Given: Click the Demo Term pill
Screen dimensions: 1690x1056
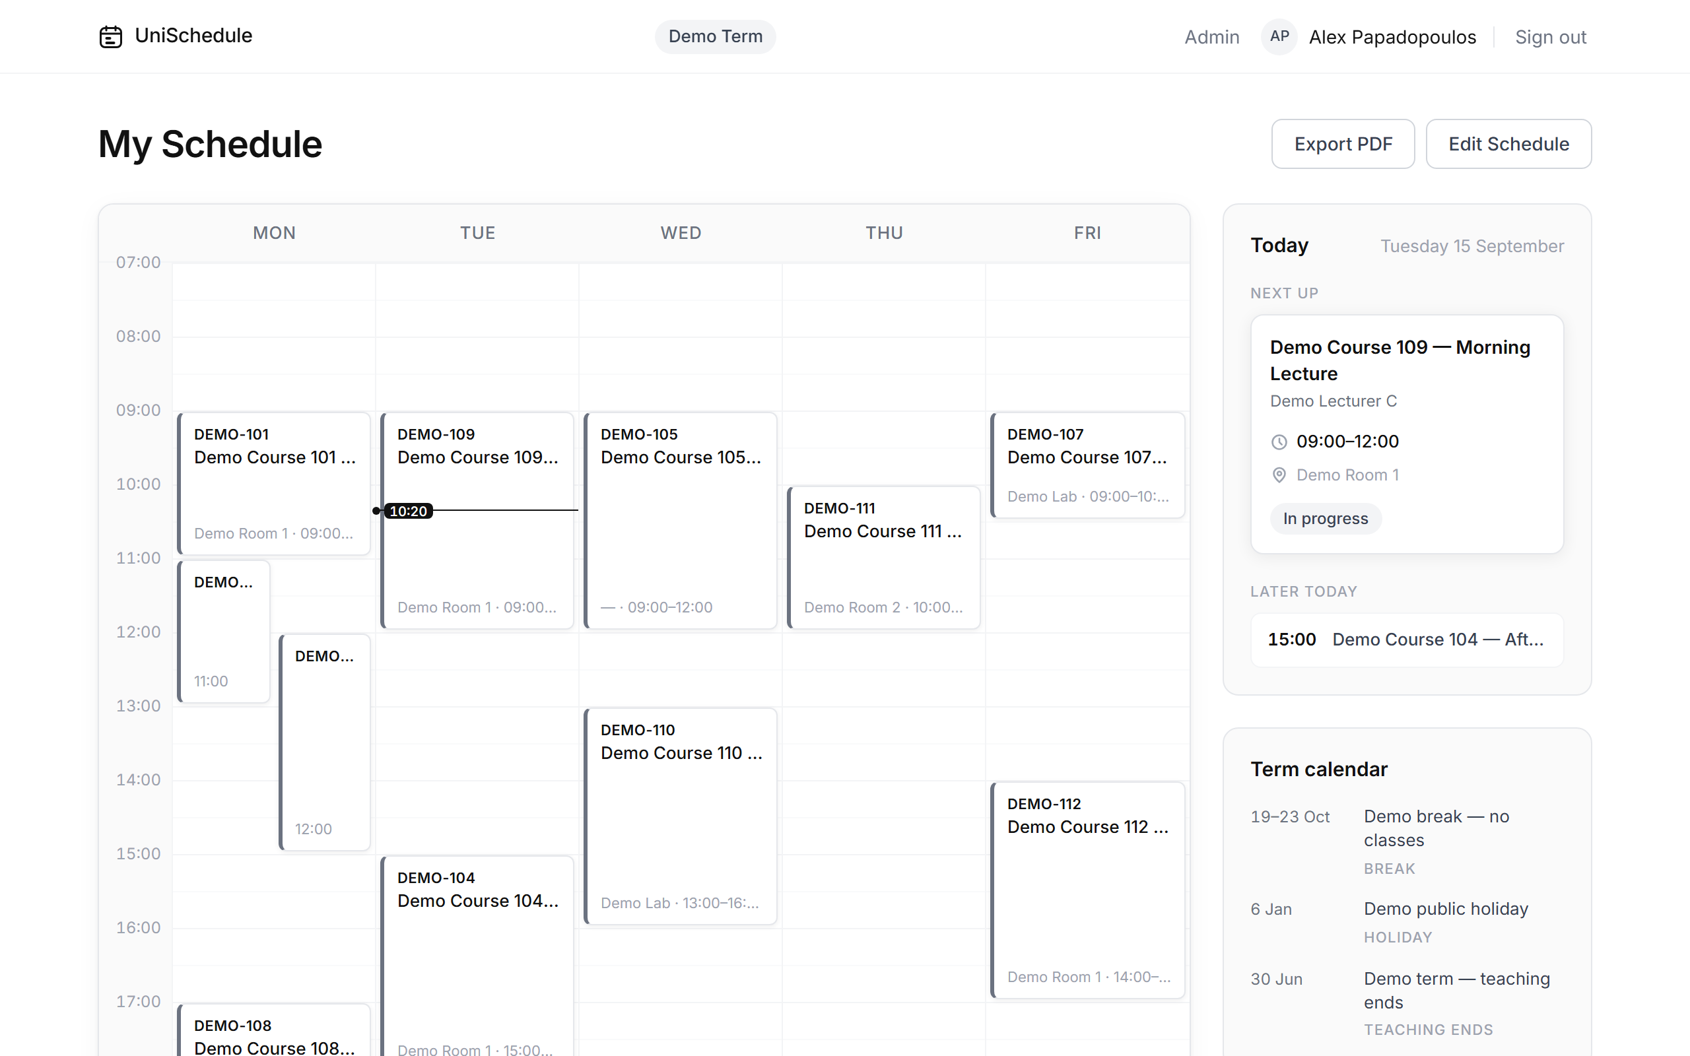Looking at the screenshot, I should pos(715,36).
